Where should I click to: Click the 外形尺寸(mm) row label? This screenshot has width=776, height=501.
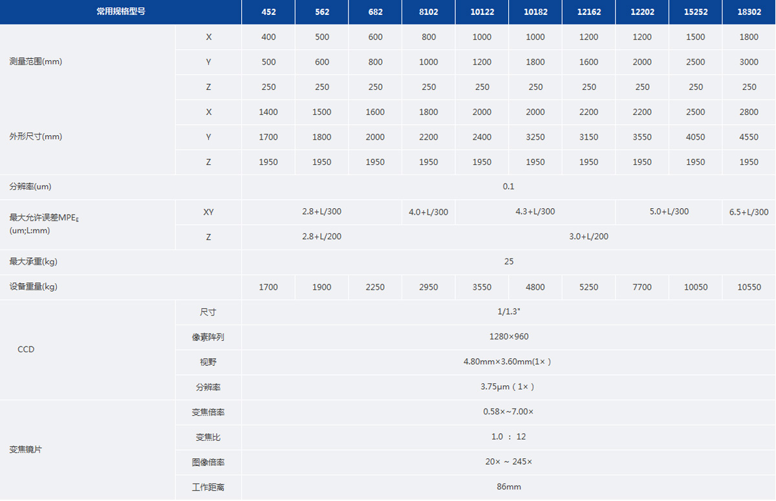[x=36, y=137]
